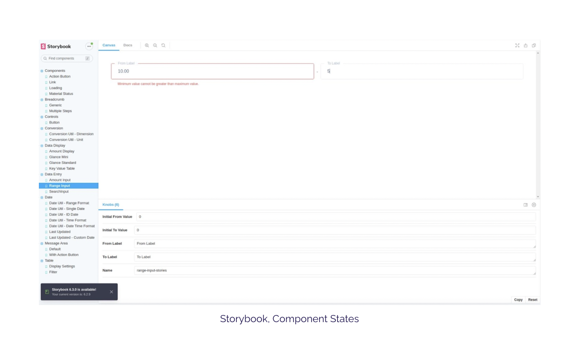The image size is (584, 343).
Task: Click the Reset knobs button
Action: [x=533, y=300]
